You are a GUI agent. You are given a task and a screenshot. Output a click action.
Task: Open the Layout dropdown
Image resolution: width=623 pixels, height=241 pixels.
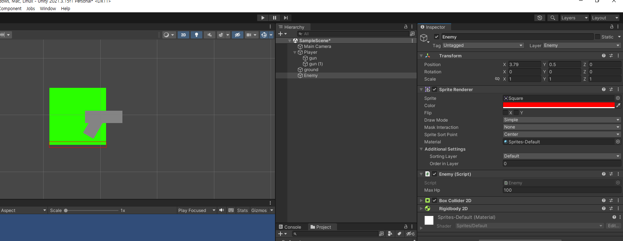pyautogui.click(x=605, y=18)
